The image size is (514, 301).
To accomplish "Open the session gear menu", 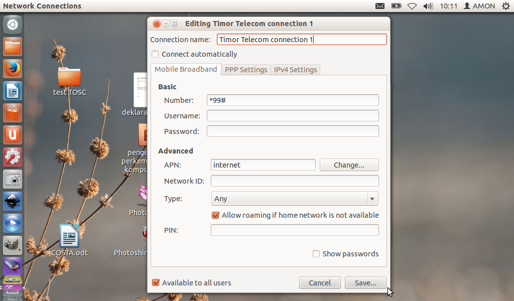I will point(506,6).
